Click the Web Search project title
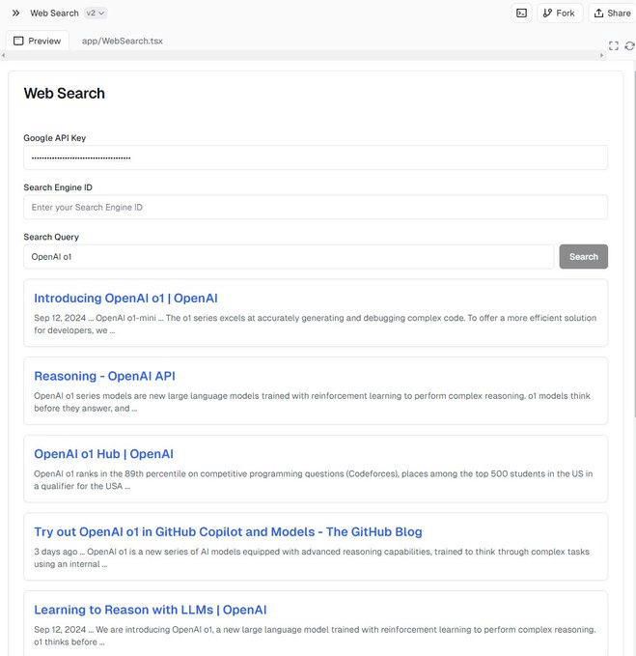Image resolution: width=636 pixels, height=656 pixels. point(54,13)
